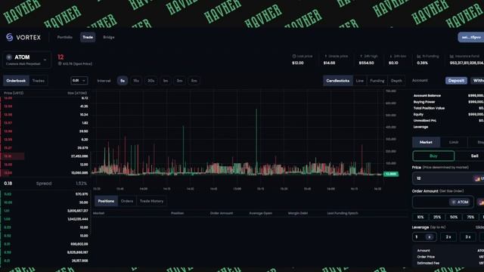The image size is (484, 272).
Task: Set order amount to 10%
Action: point(420,217)
